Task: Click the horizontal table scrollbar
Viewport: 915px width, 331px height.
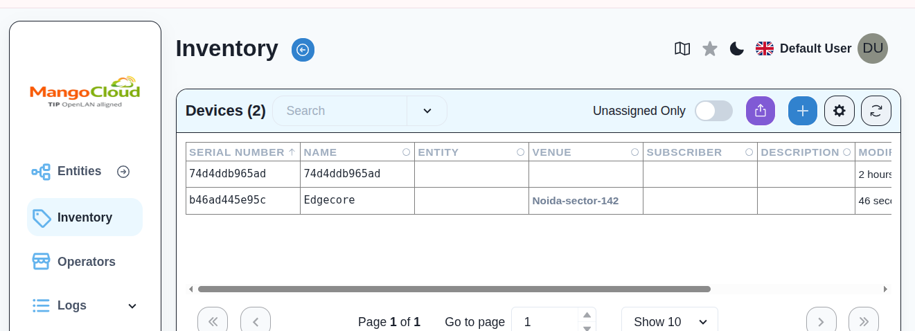Action: tap(454, 289)
